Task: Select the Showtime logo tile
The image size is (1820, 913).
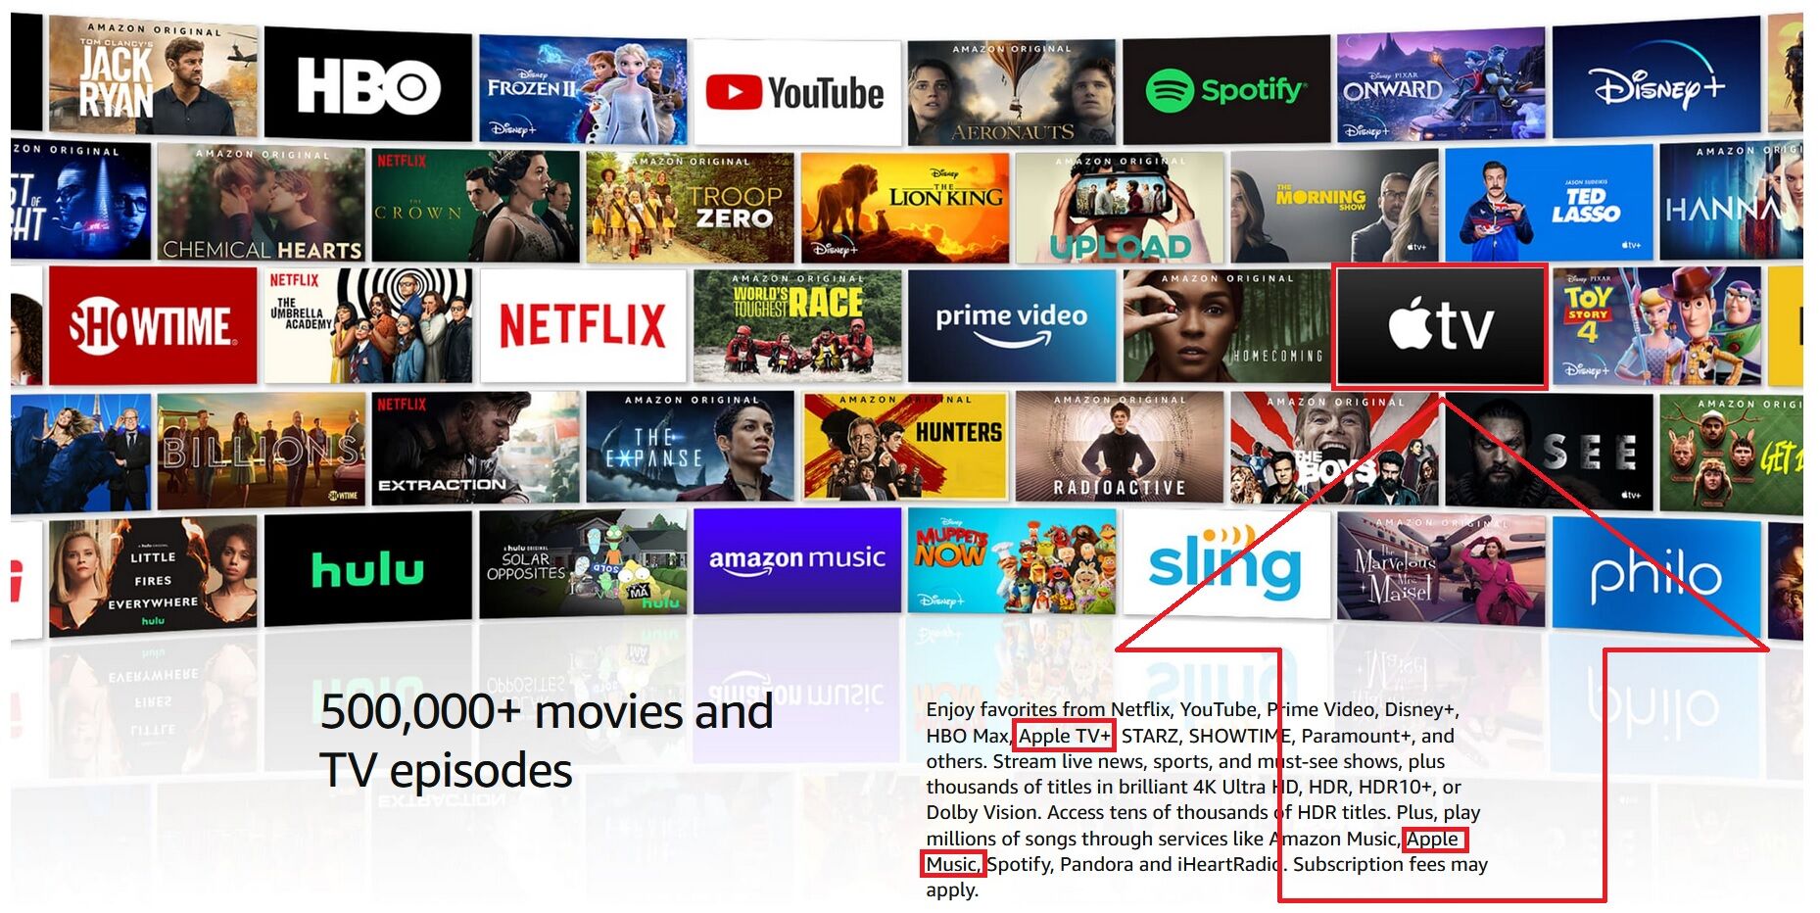Action: (x=153, y=326)
